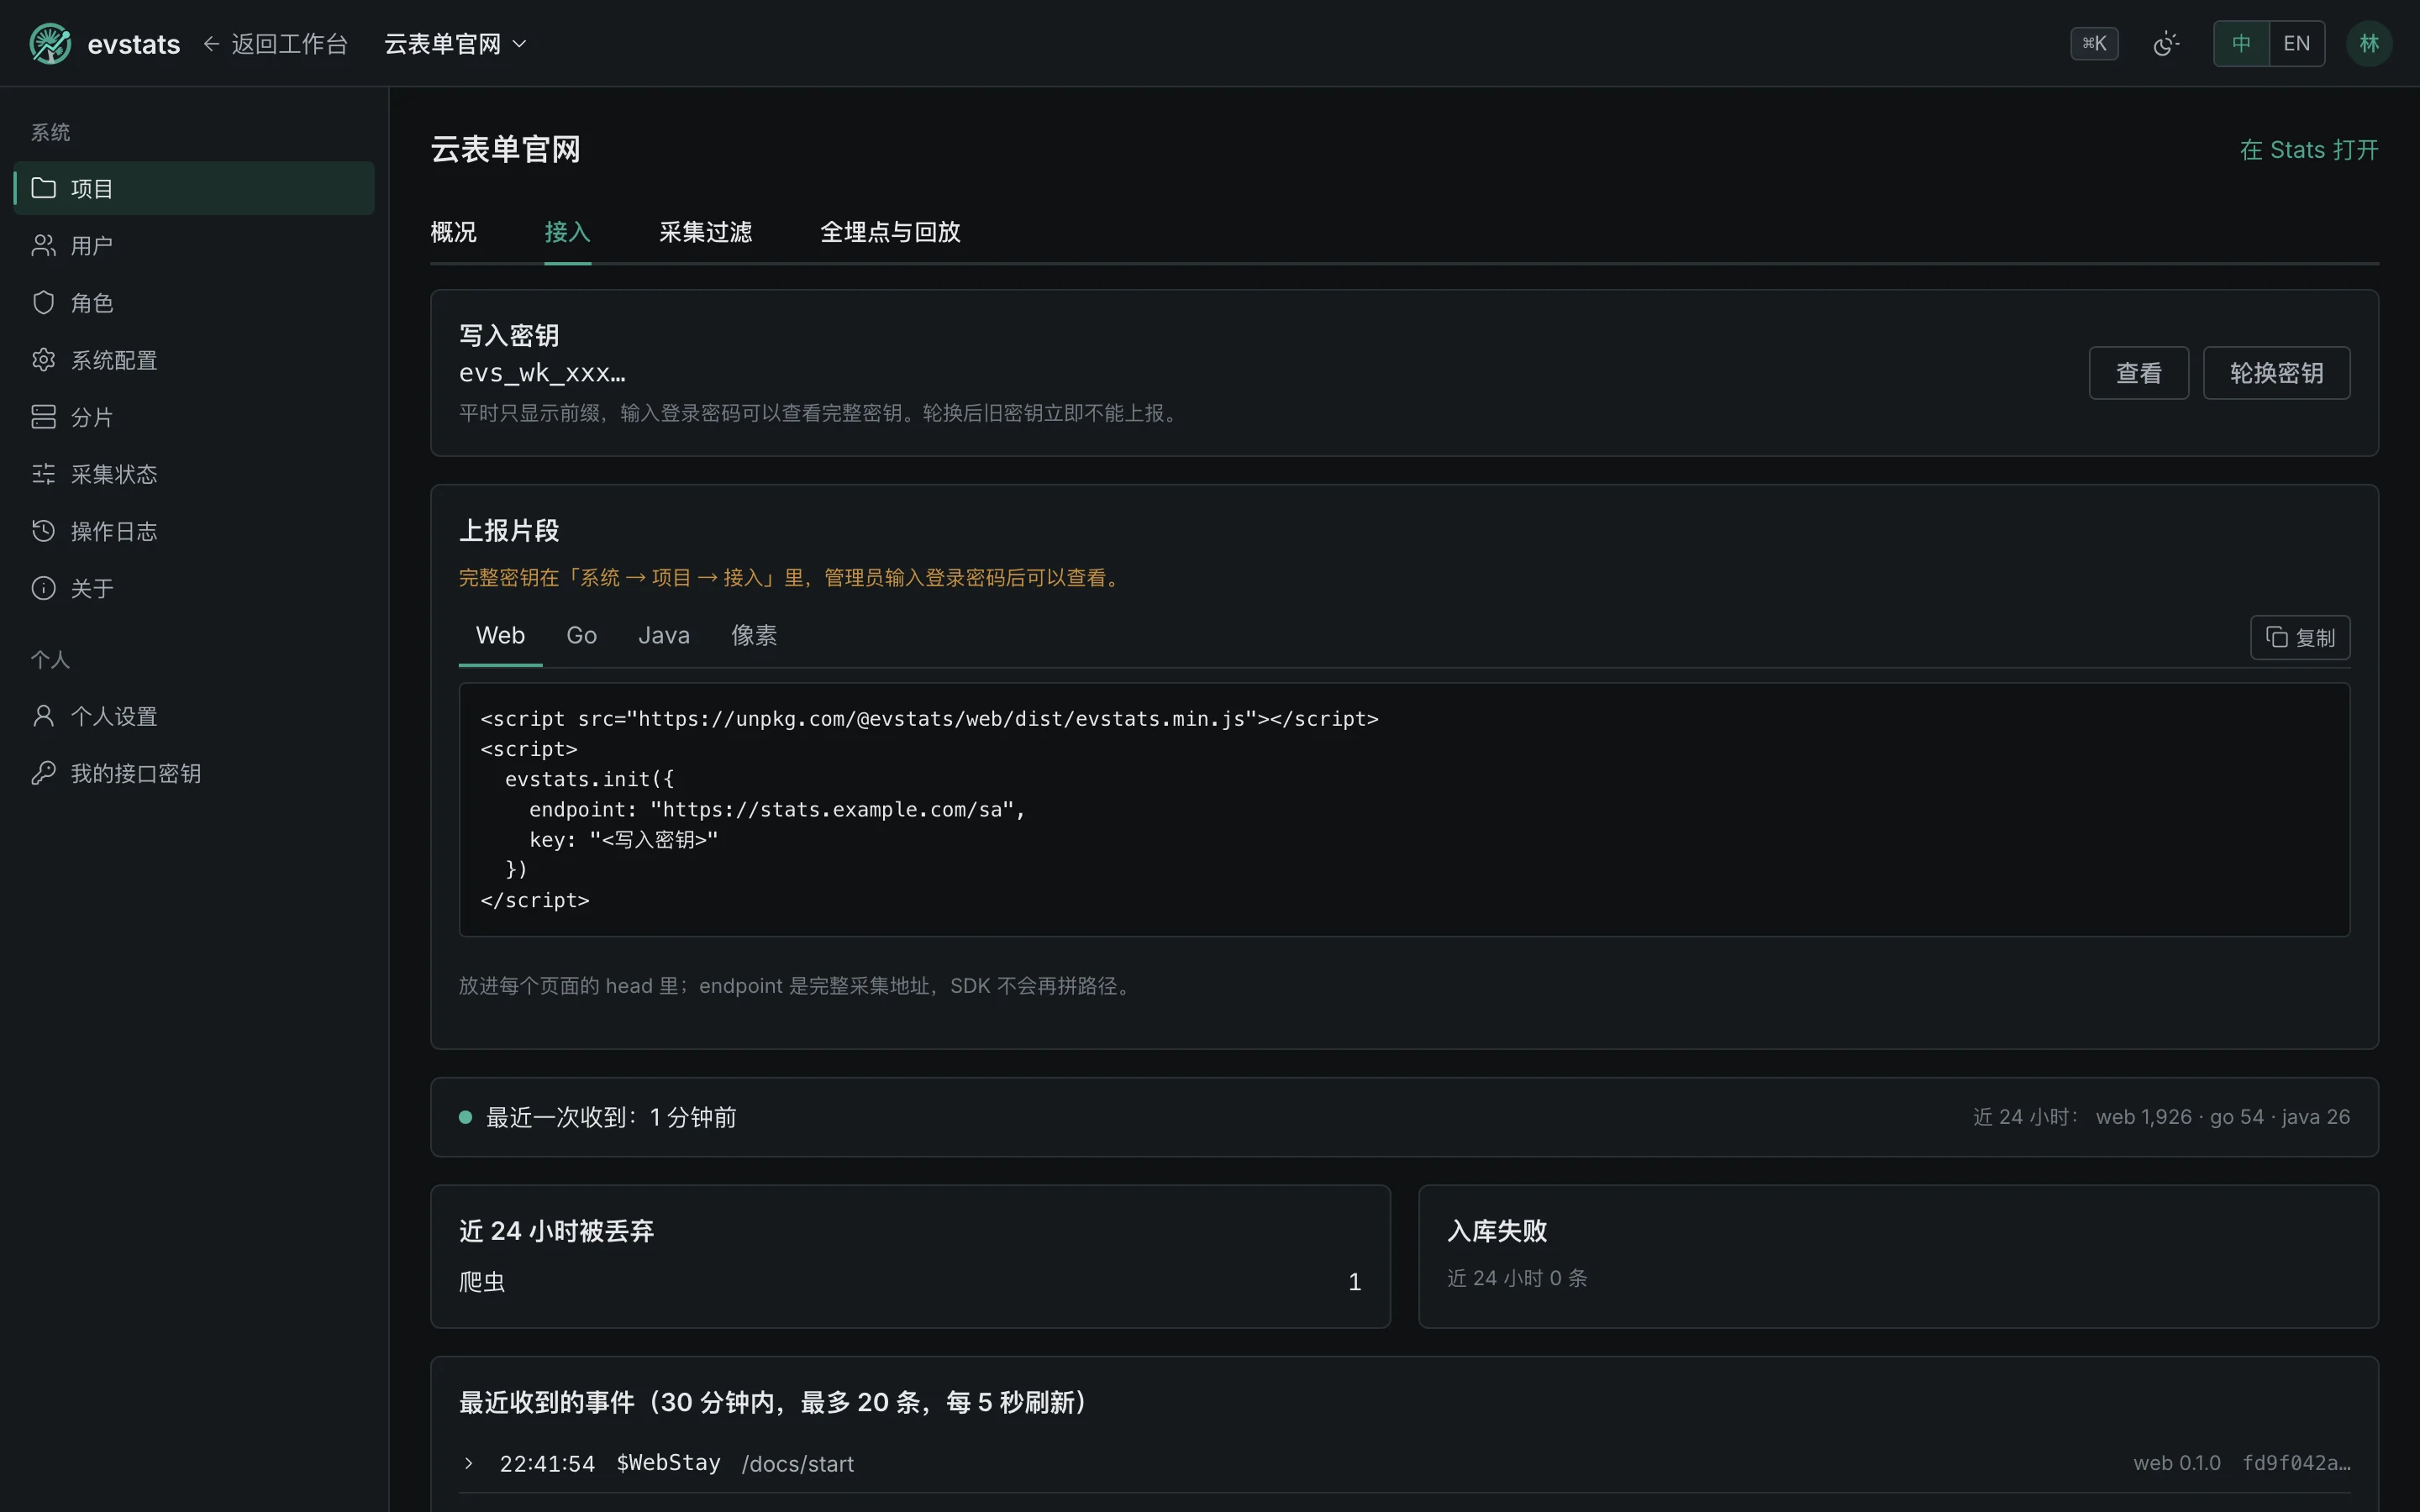Open the 关于 about page

tap(194, 588)
